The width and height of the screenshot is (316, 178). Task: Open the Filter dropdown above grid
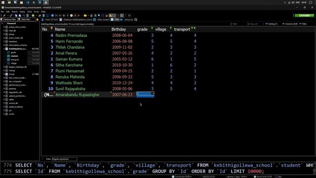coord(303,24)
